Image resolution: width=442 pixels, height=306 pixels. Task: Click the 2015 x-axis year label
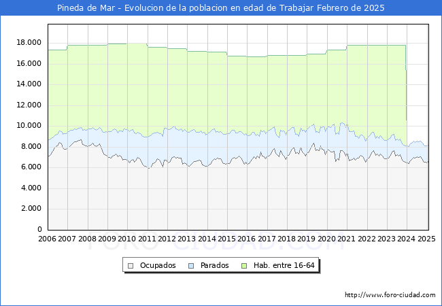[227, 239]
